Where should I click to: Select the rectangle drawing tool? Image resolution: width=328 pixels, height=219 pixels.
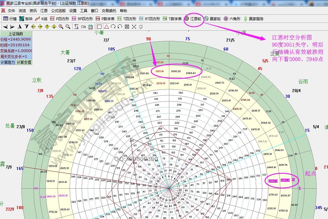point(99,26)
